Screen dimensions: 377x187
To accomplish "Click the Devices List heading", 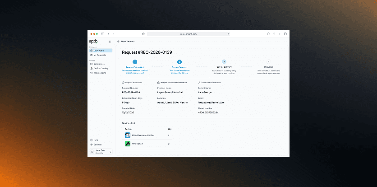I will pyautogui.click(x=129, y=123).
